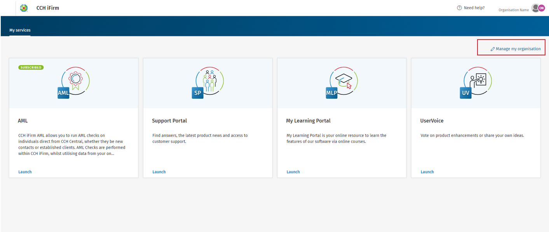Switch to the My services tab
Viewport: 549px width, 232px height.
point(20,30)
